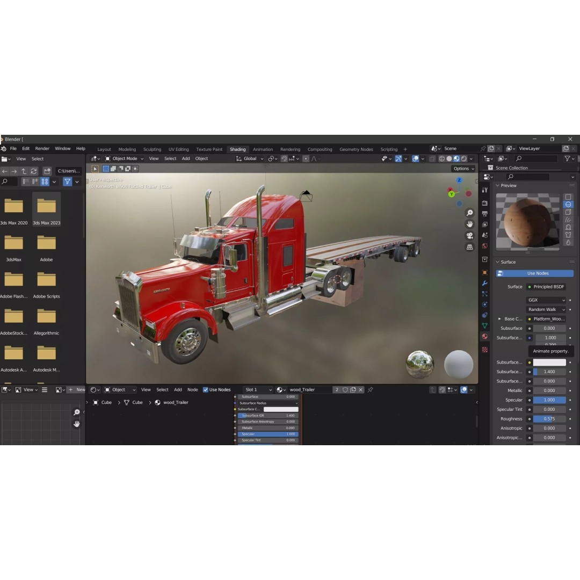Select hair strands preview icon

[x=568, y=220]
